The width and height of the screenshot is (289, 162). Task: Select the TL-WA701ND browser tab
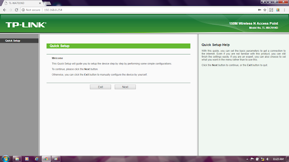(22, 3)
